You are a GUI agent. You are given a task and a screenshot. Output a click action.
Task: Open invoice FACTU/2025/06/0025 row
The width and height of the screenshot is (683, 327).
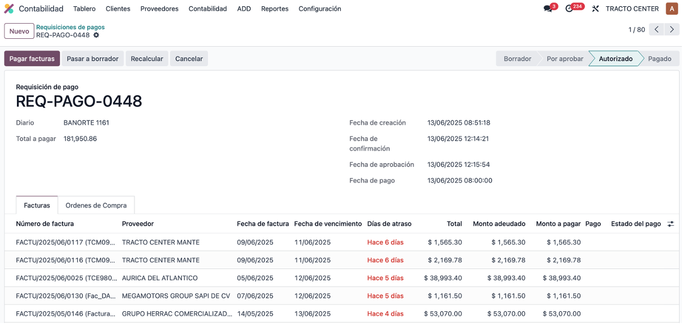[x=342, y=278]
